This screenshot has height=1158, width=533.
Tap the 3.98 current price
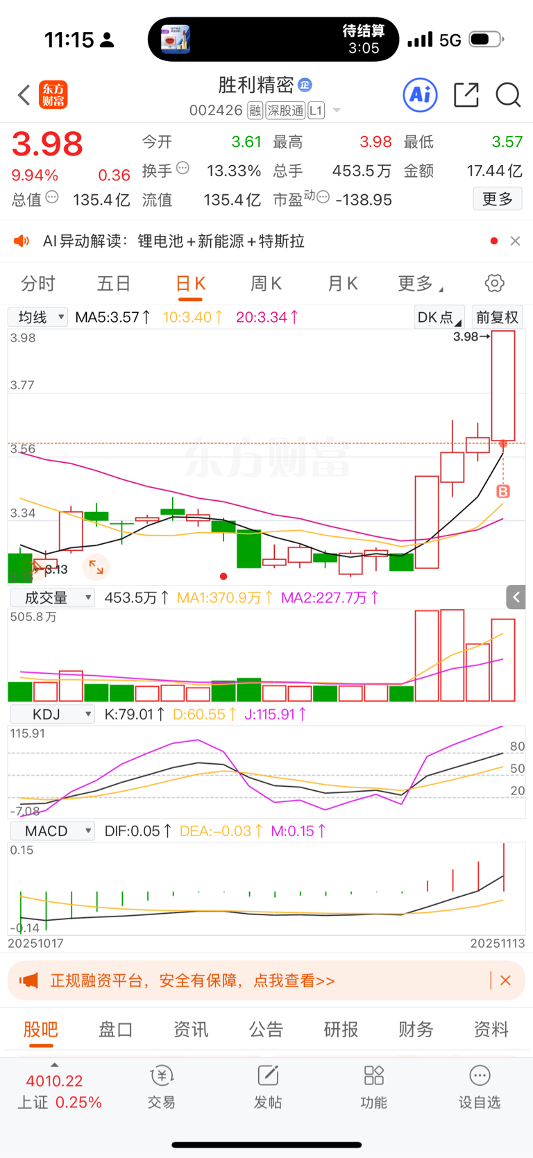pos(47,144)
